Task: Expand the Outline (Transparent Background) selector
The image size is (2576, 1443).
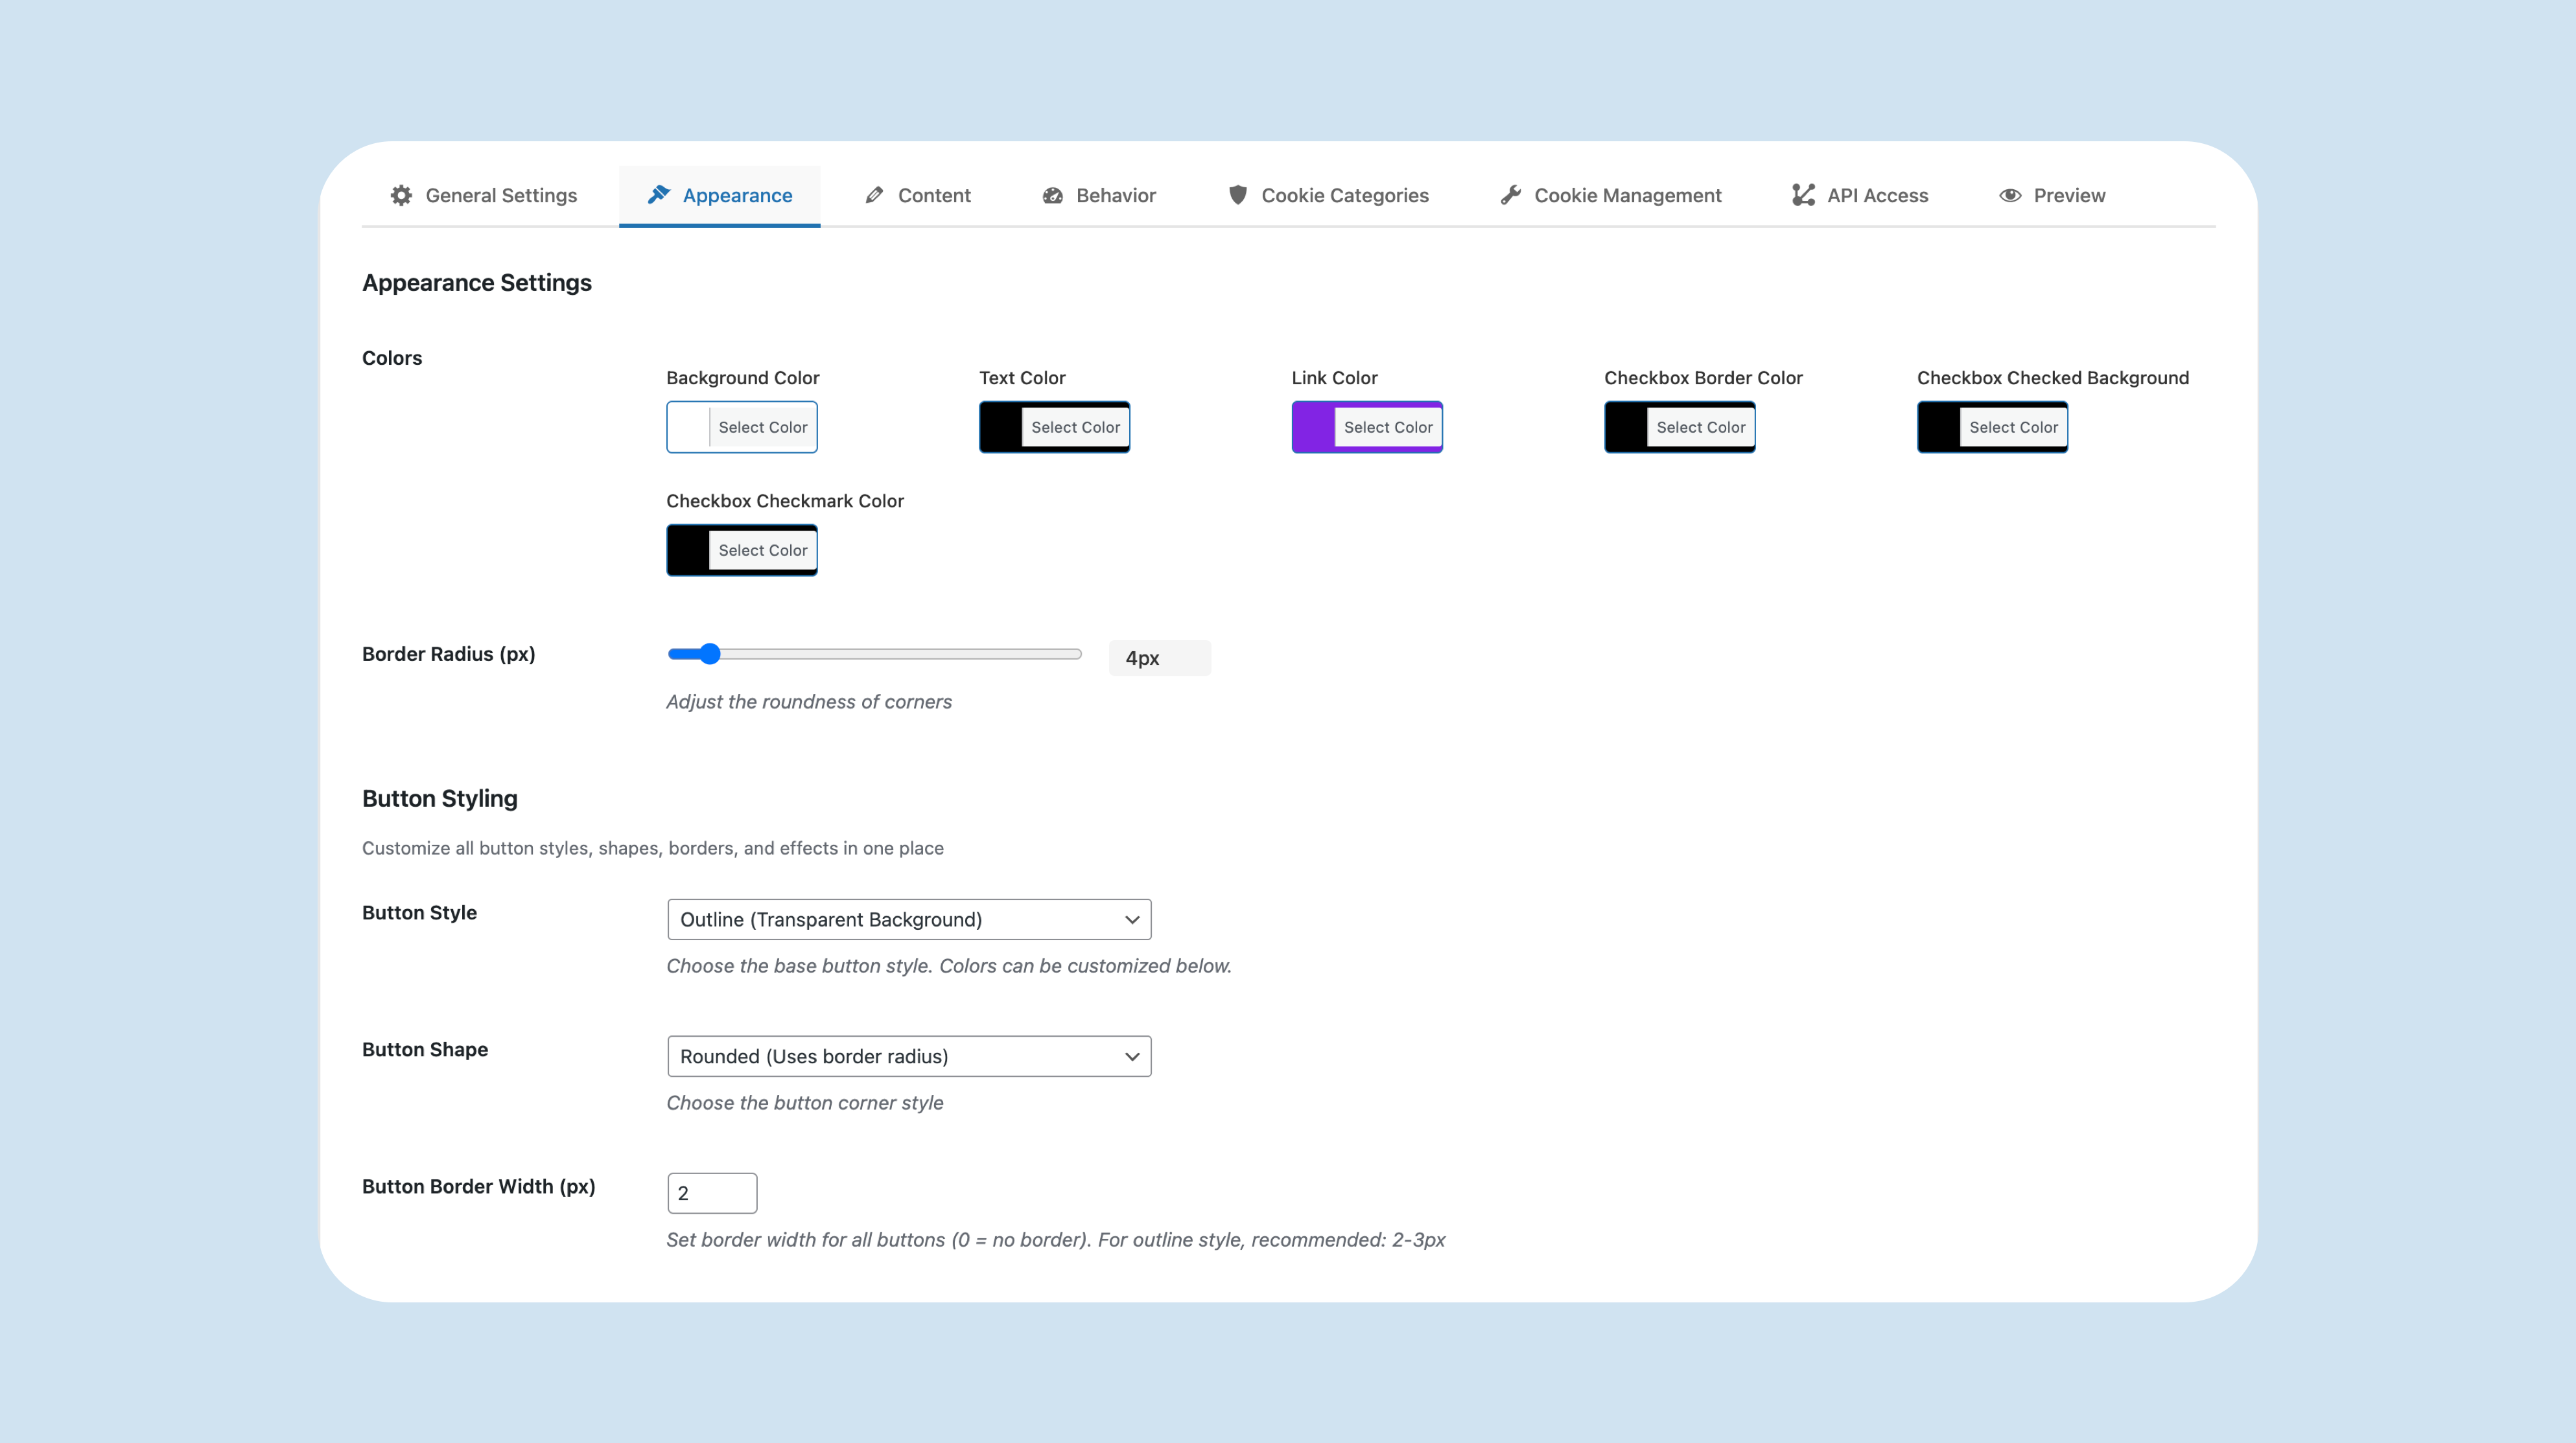Action: click(x=908, y=919)
